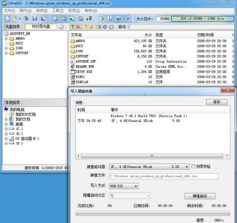
Task: Click the Exit door icon
Action: coord(127,19)
